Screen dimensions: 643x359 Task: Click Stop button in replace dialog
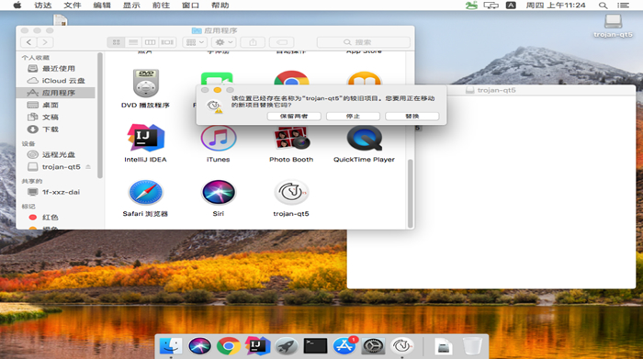353,117
